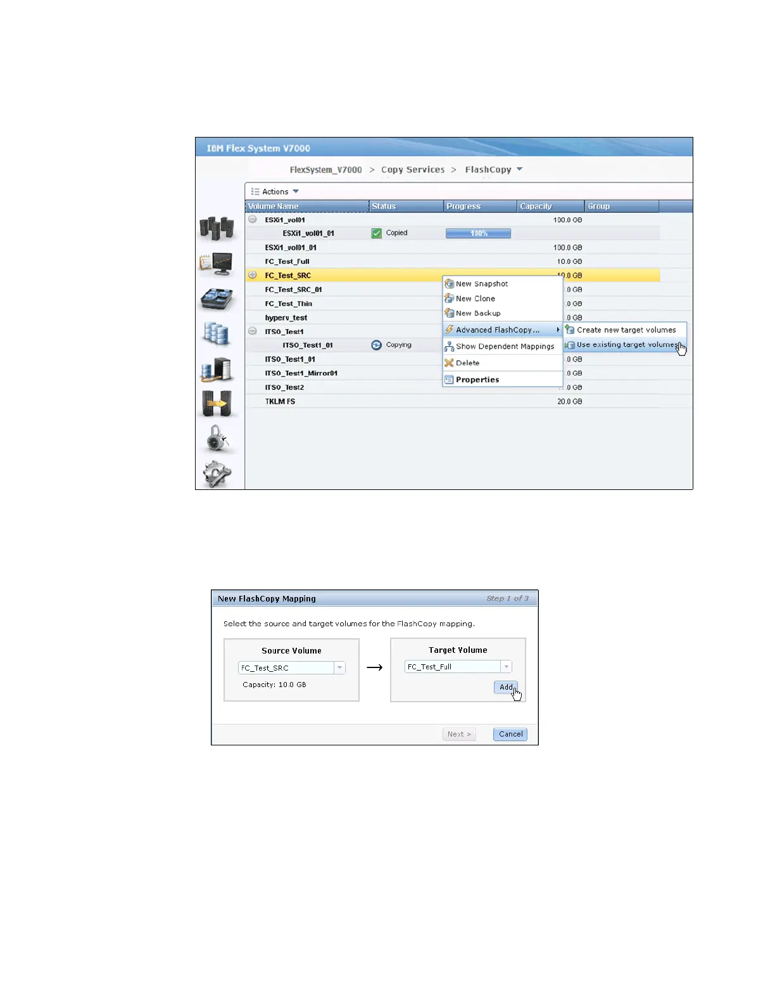Click the Properties sheet icon
This screenshot has height=1004, width=775.
[x=449, y=380]
